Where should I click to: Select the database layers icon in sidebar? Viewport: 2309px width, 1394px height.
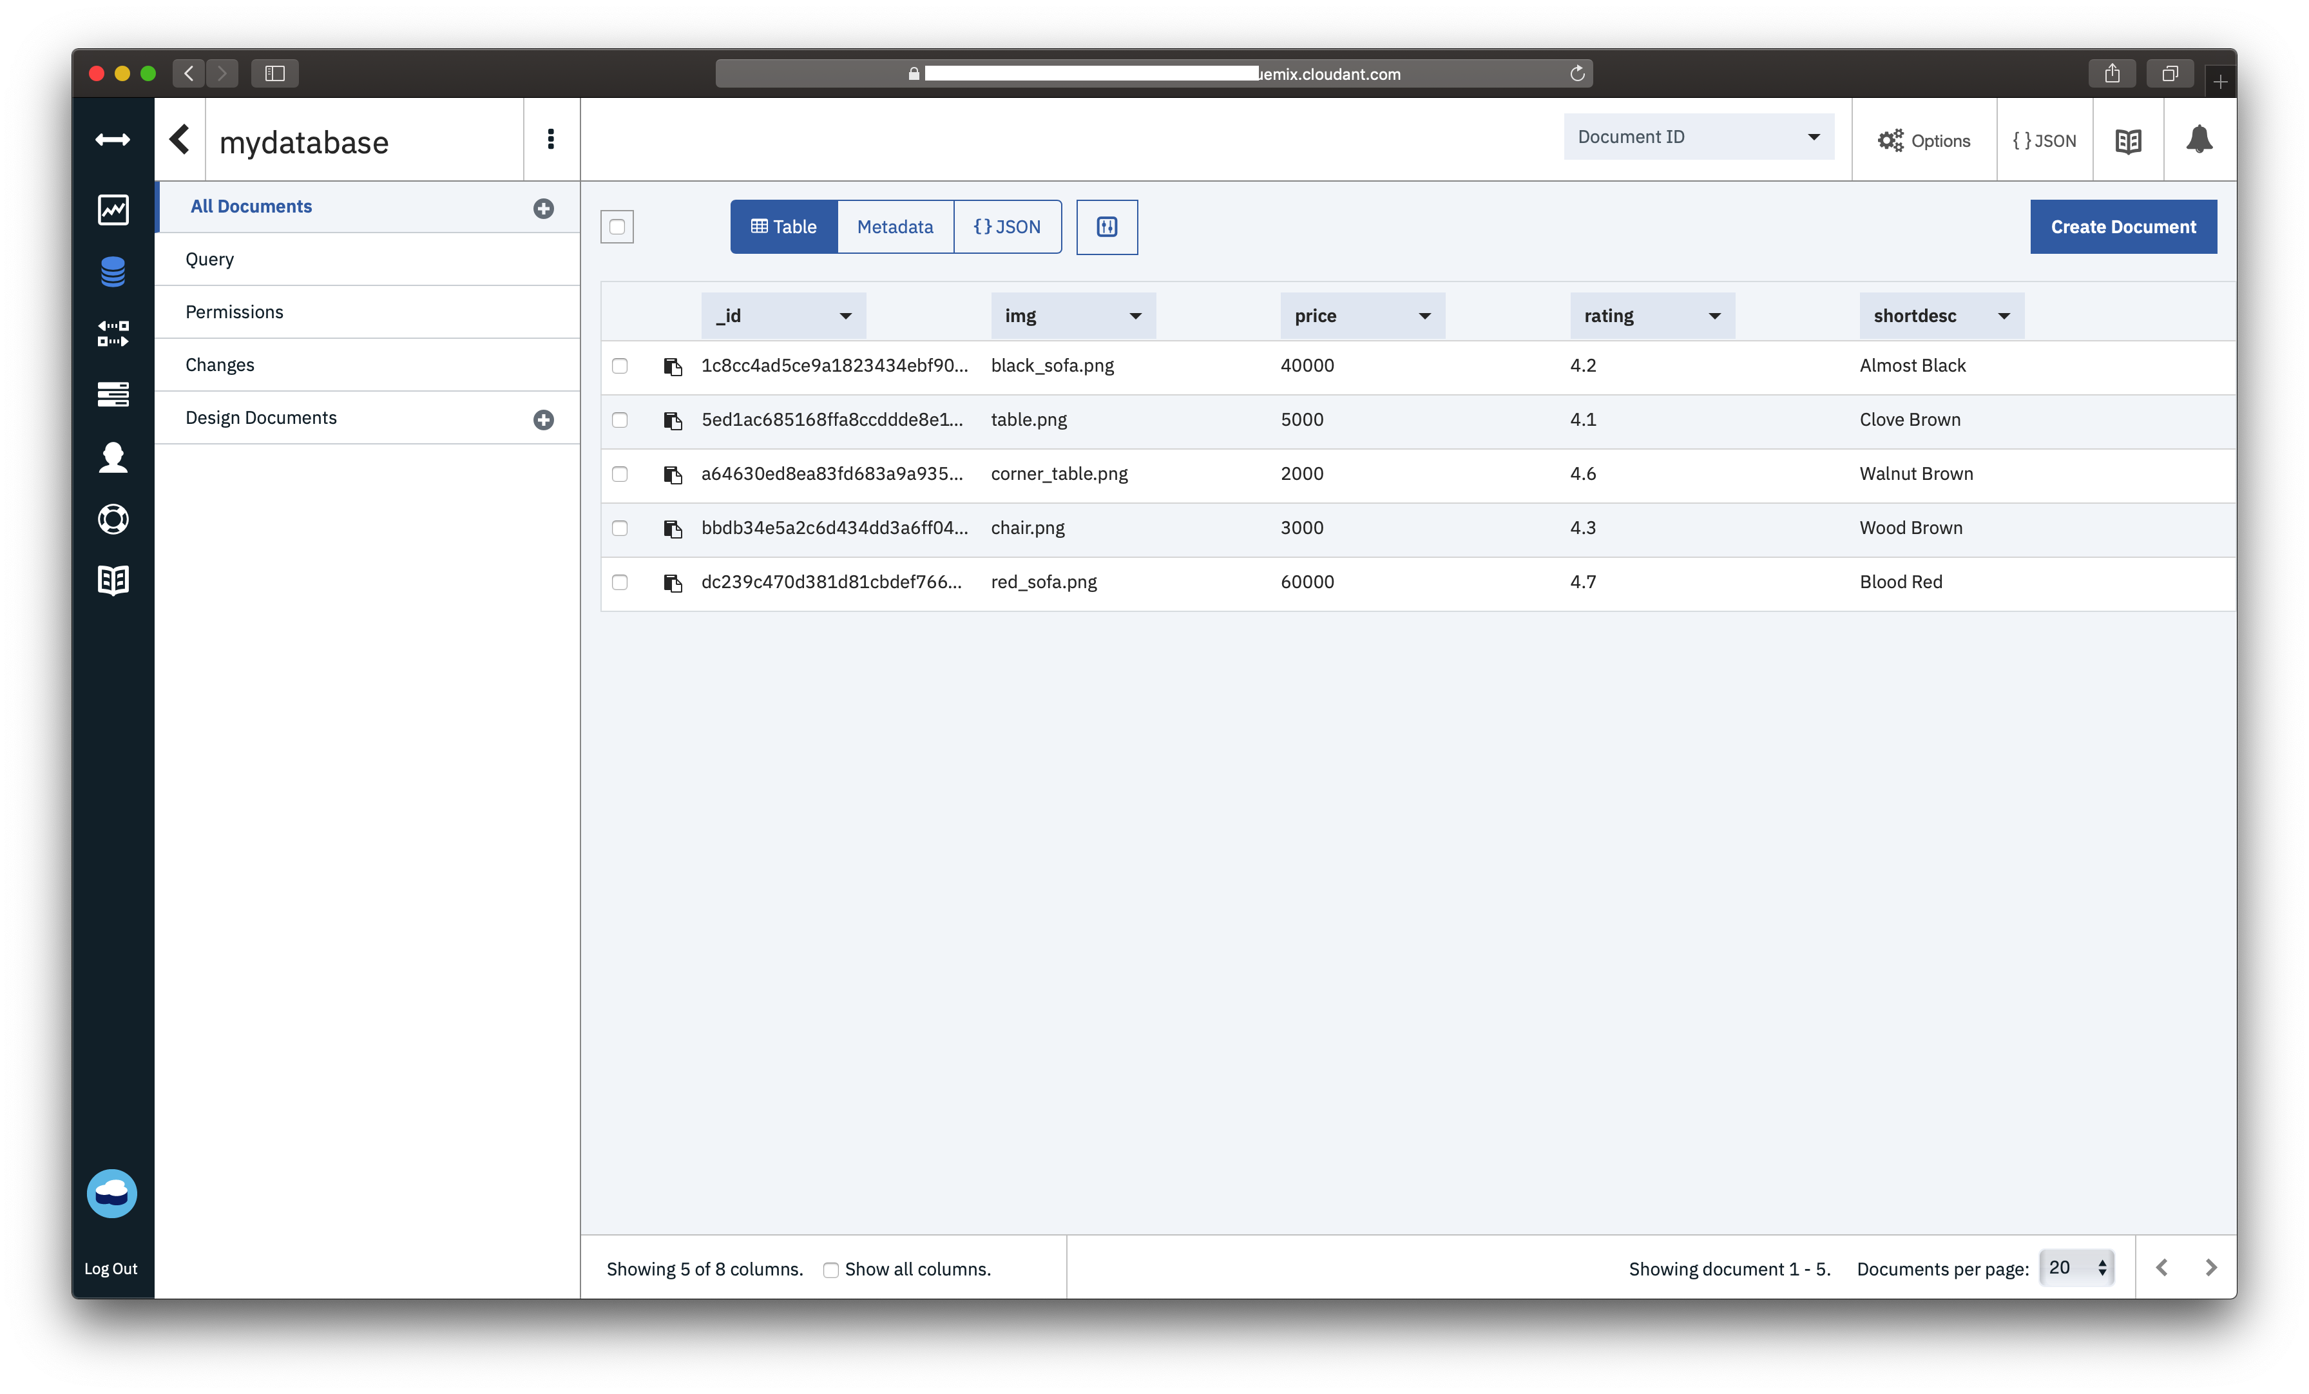pyautogui.click(x=111, y=269)
